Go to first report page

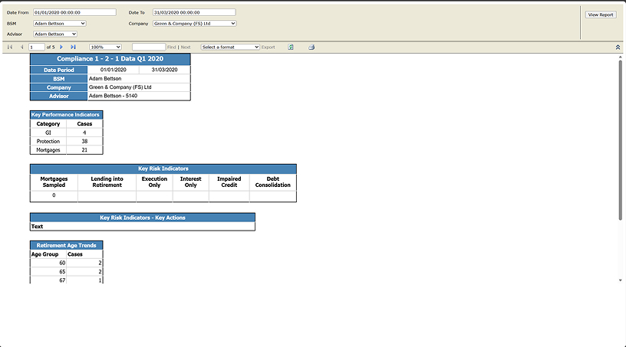pyautogui.click(x=10, y=47)
